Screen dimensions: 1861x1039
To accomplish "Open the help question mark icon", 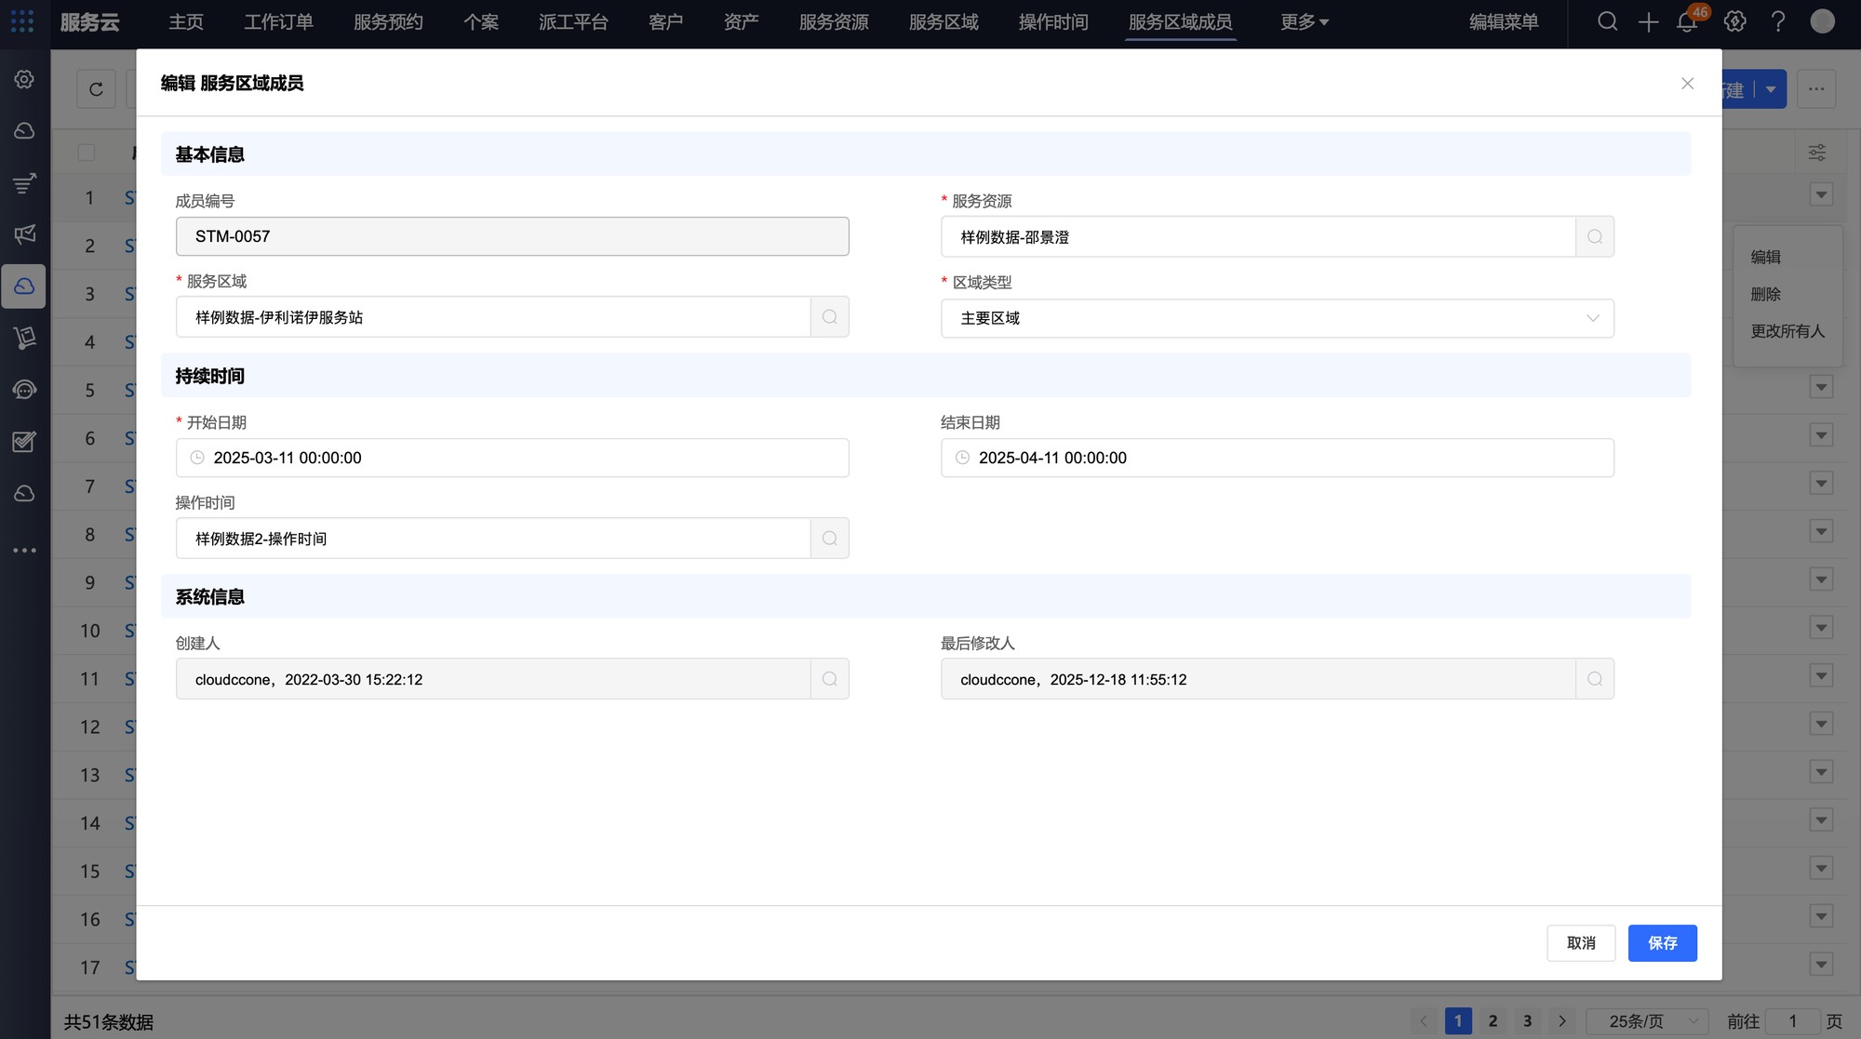I will (1778, 21).
